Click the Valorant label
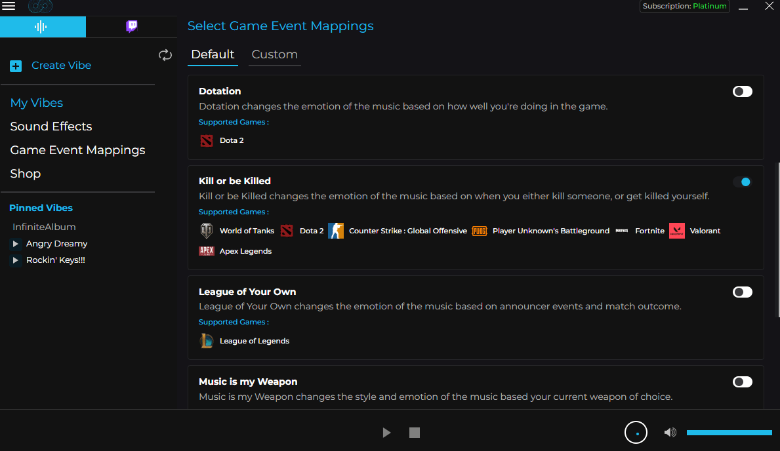Screen dimensions: 780x451 point(705,231)
